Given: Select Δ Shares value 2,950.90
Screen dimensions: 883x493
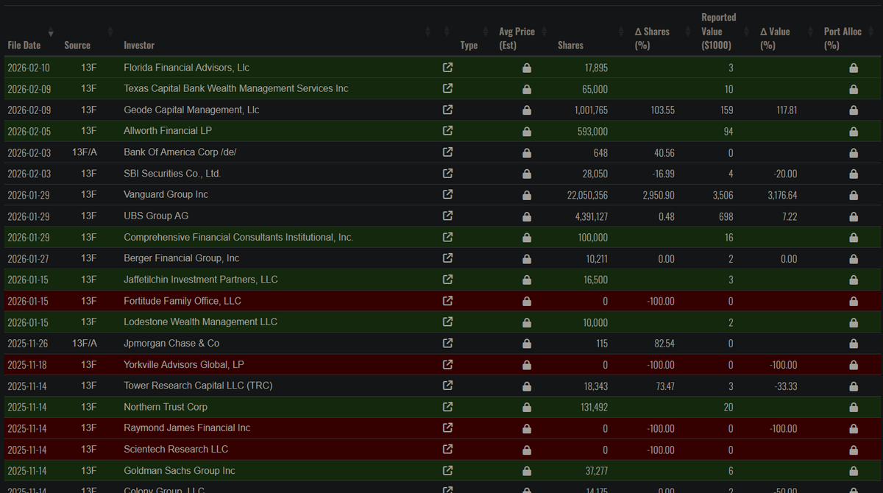Looking at the screenshot, I should coord(657,195).
